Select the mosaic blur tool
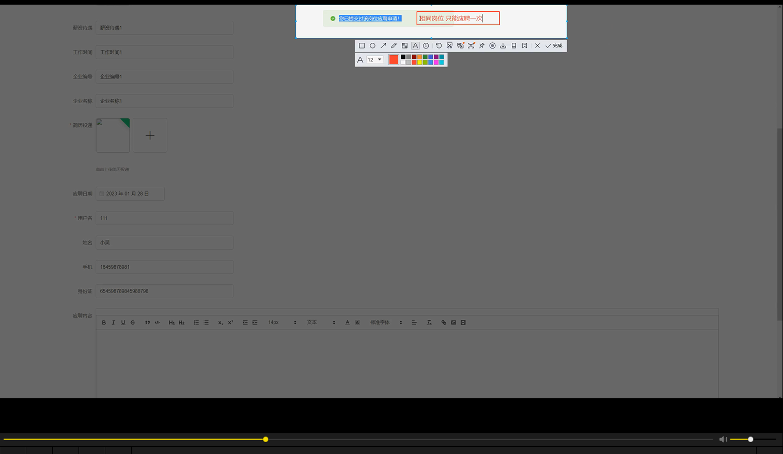 pyautogui.click(x=404, y=46)
